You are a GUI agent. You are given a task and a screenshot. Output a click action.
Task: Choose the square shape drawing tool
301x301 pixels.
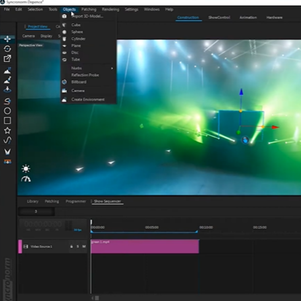coord(7,120)
